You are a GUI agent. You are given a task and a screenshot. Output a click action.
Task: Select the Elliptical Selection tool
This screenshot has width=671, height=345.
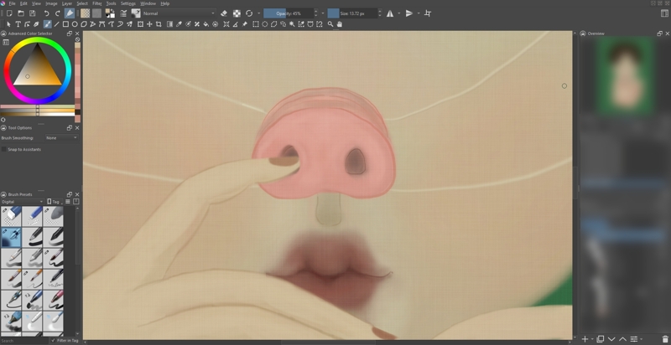[265, 24]
